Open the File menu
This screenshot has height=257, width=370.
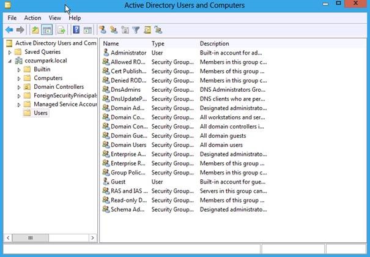(12, 18)
